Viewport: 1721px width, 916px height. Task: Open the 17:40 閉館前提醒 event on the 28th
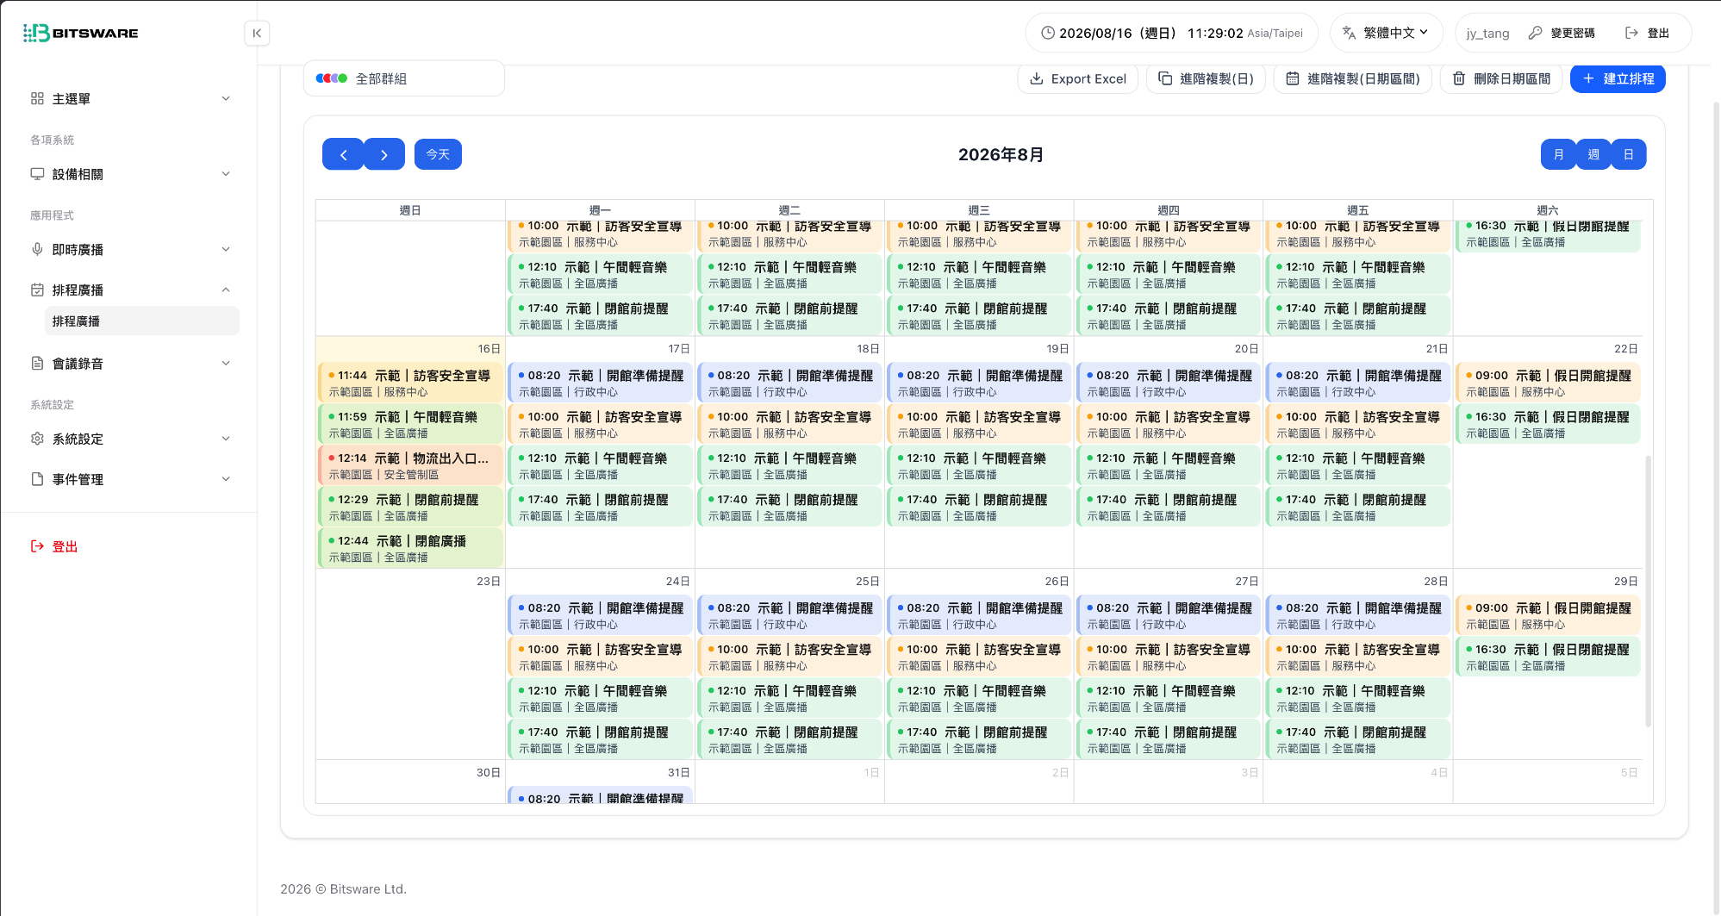(x=1358, y=739)
